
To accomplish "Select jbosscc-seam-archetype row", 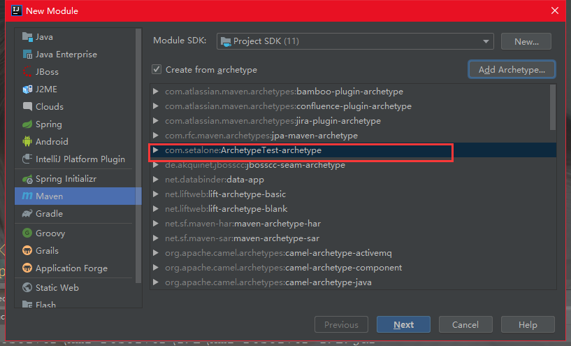I will pos(352,165).
